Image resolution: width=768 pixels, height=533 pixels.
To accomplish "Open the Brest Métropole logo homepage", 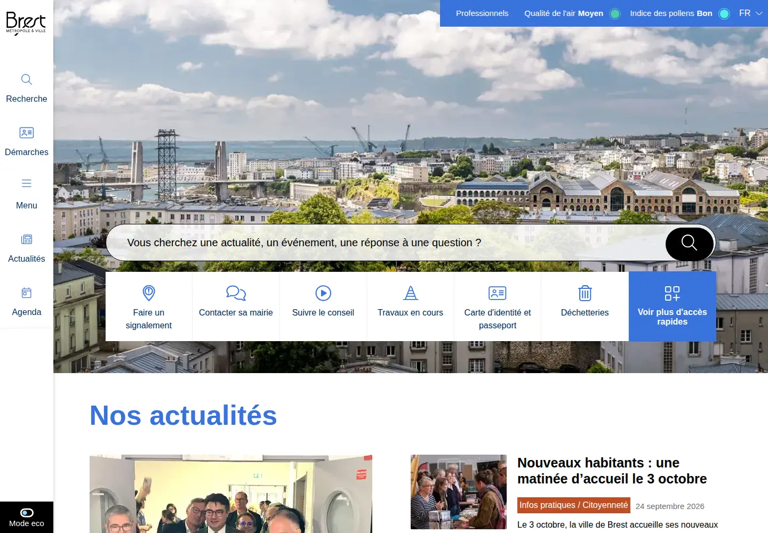I will (26, 23).
